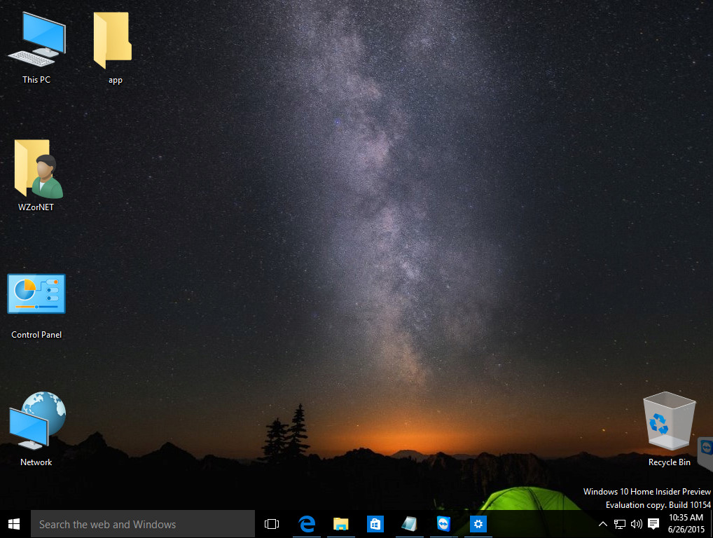Launch Microsoft Edge from the taskbar
713x538 pixels.
pyautogui.click(x=306, y=523)
